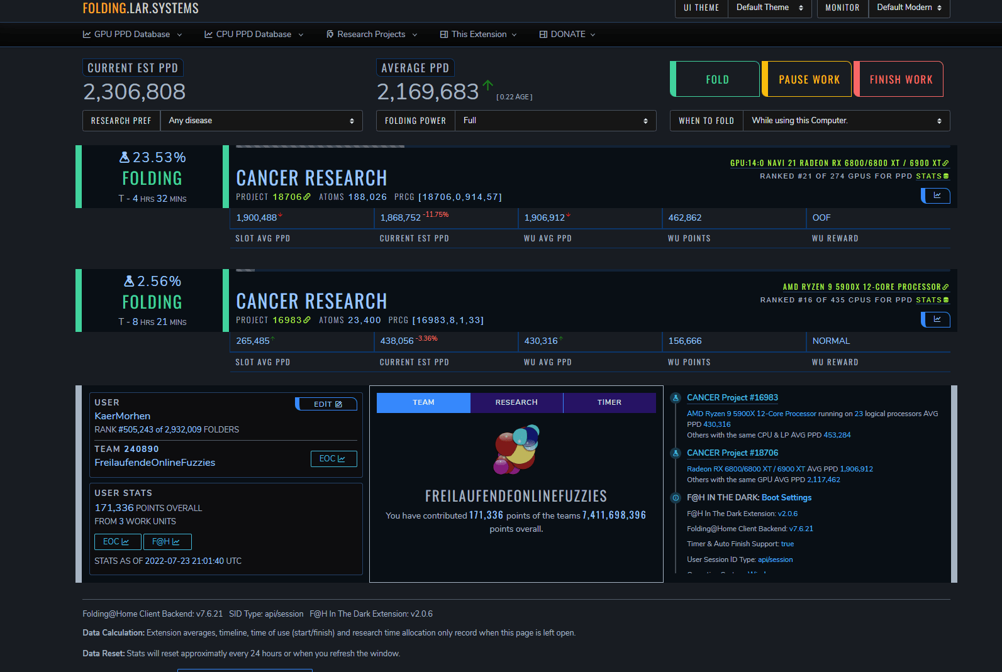The image size is (1002, 672).
Task: Click chart icon in GPU PPD Database menu
Action: (87, 34)
